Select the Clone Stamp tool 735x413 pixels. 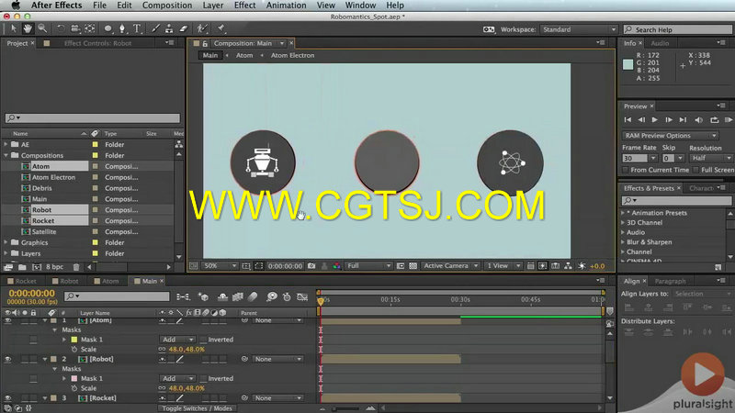point(169,28)
